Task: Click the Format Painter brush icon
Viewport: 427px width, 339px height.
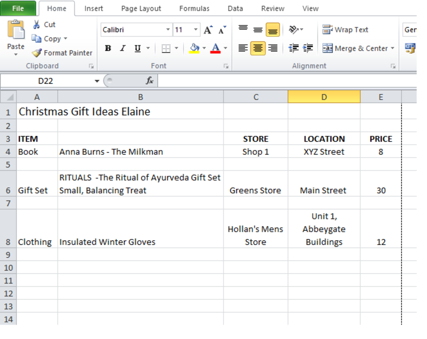Action: click(37, 53)
